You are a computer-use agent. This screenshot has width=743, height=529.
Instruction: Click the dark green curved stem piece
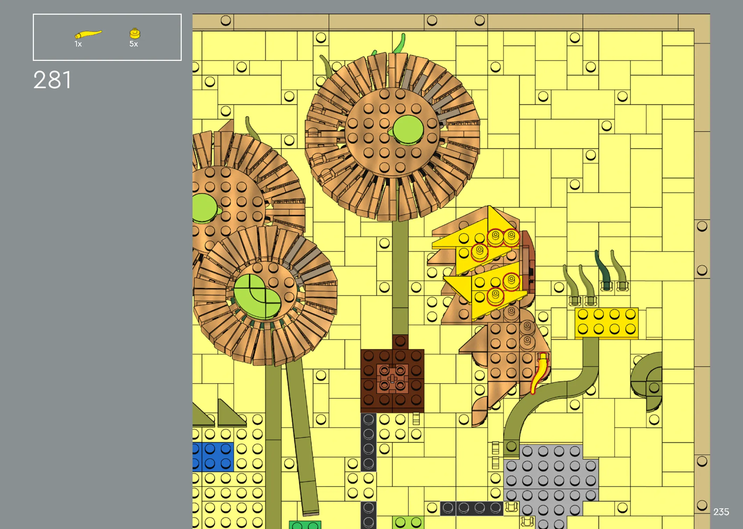(x=603, y=269)
